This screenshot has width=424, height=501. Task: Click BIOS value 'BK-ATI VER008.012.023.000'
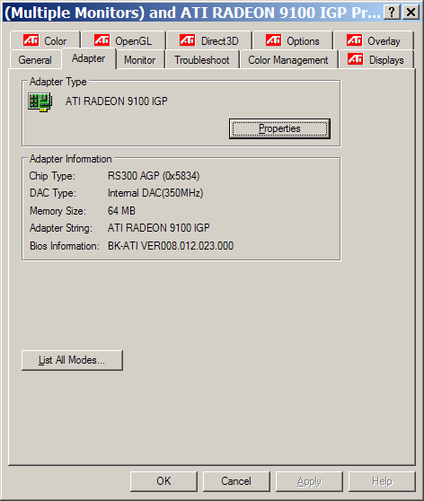coord(171,246)
